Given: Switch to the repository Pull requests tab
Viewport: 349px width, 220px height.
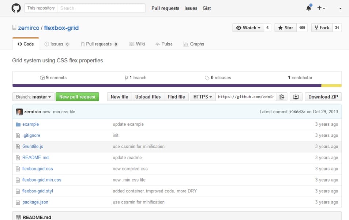Looking at the screenshot, I should click(99, 44).
